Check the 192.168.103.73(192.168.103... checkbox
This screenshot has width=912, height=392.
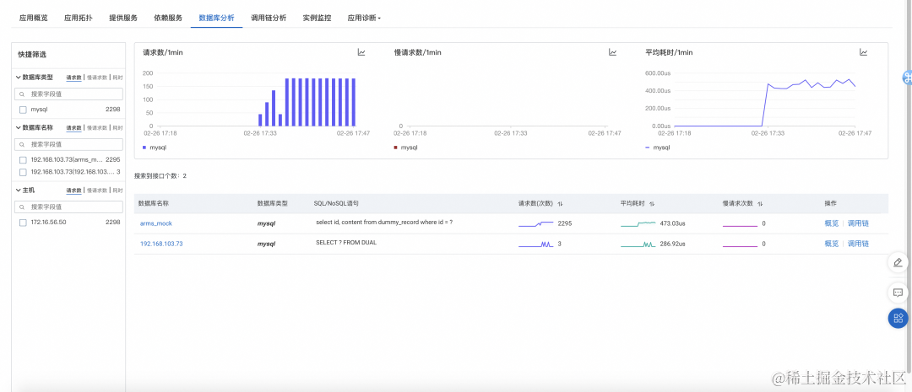point(23,172)
